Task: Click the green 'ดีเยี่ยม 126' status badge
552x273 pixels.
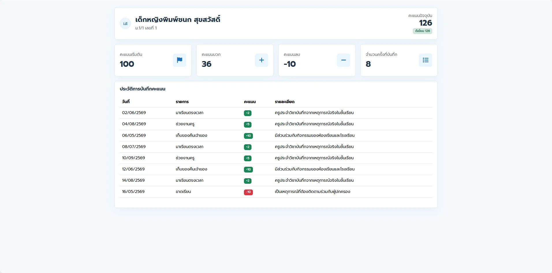Action: [422, 31]
